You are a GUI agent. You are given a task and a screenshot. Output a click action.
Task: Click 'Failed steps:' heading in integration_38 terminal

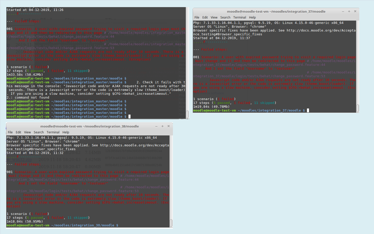click(x=28, y=164)
